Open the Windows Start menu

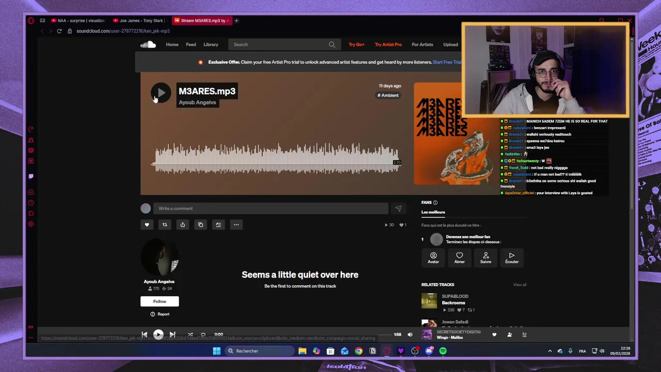point(217,351)
